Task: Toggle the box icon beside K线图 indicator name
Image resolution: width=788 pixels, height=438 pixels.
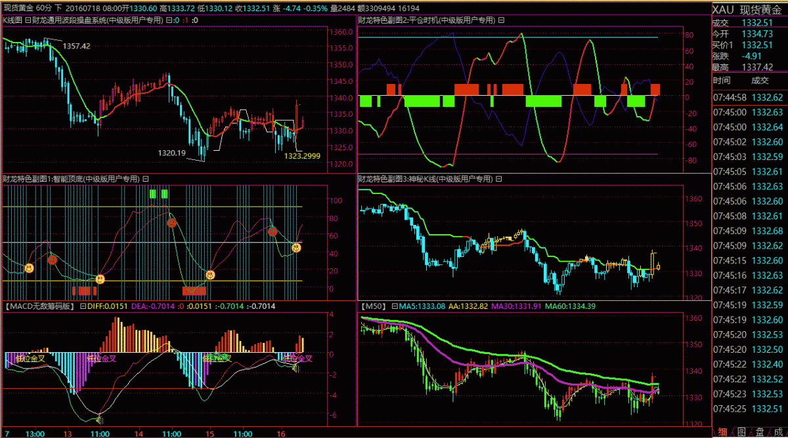Action: [28, 20]
